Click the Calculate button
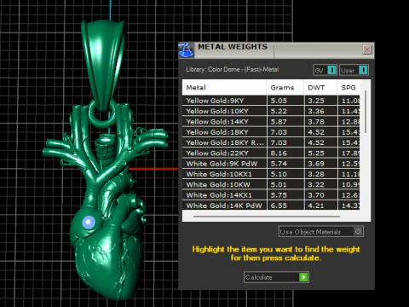Screen dimensions: 409x307 (276, 277)
